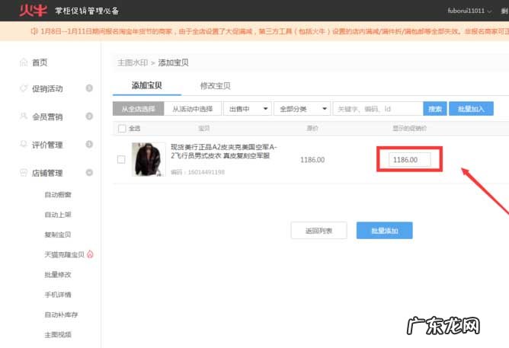Switch to the 添加宝贝 tab
The image size is (509, 348).
pyautogui.click(x=147, y=85)
